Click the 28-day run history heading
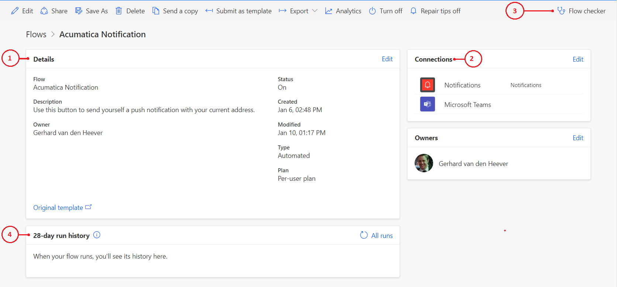This screenshot has height=287, width=617. point(61,236)
